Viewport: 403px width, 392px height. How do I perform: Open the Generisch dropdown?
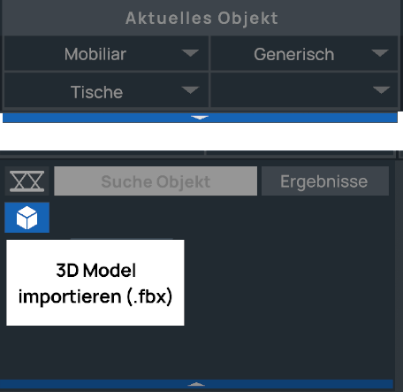pyautogui.click(x=304, y=53)
